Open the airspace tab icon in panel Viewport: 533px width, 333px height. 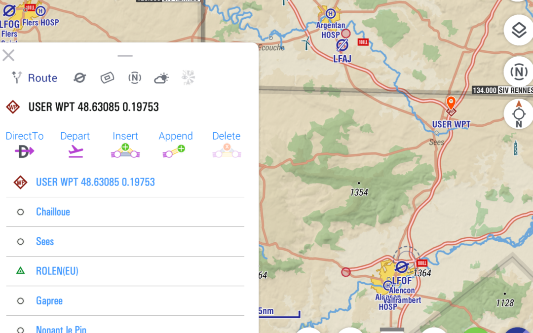pyautogui.click(x=107, y=78)
